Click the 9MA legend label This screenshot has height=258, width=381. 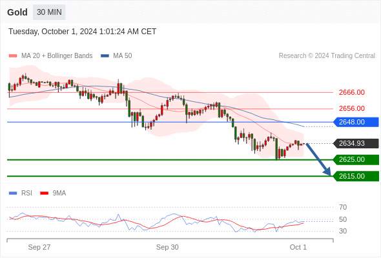pyautogui.click(x=59, y=193)
